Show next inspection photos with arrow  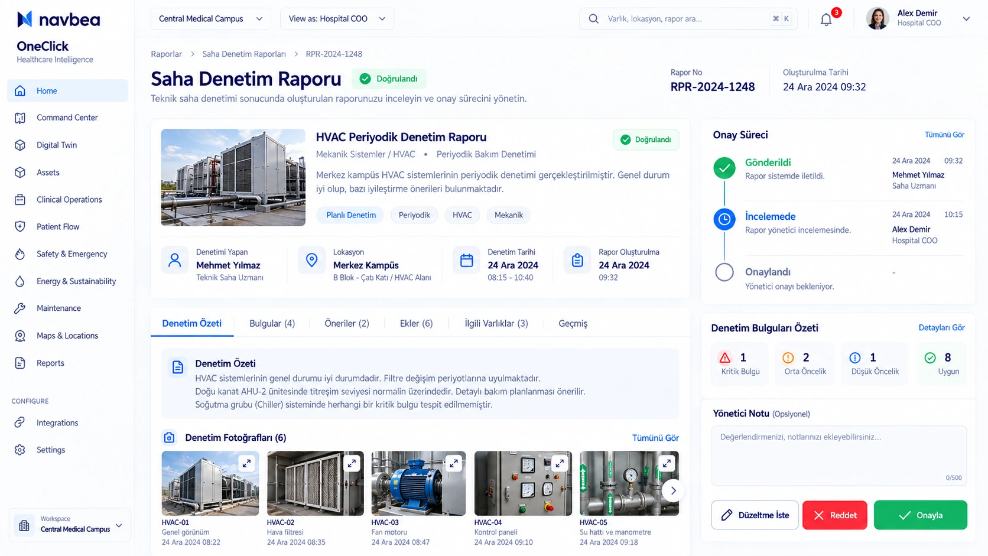point(673,490)
